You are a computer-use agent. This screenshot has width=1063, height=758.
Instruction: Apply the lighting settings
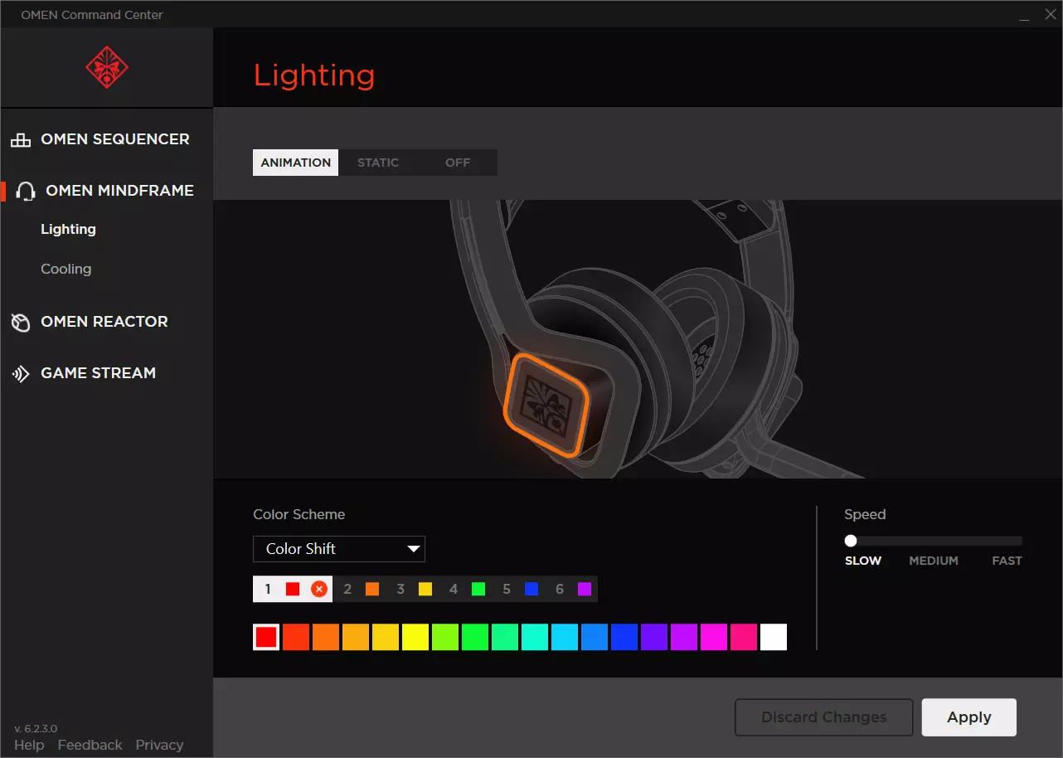969,717
